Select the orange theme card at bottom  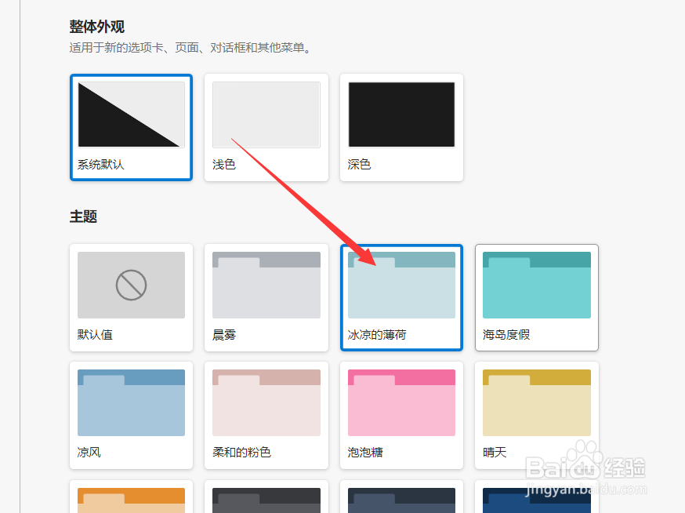[131, 497]
